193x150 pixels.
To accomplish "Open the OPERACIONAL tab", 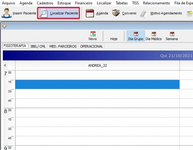I will [91, 46].
